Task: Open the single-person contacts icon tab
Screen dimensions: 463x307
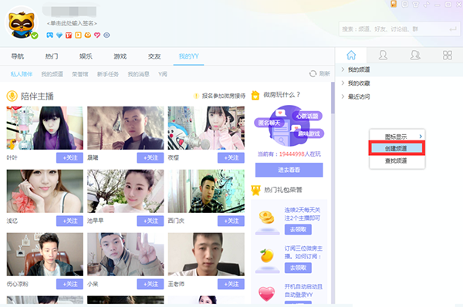Action: (383, 55)
